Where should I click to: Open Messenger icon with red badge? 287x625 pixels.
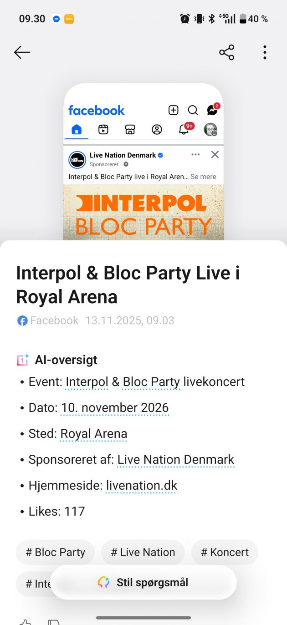[x=212, y=110]
